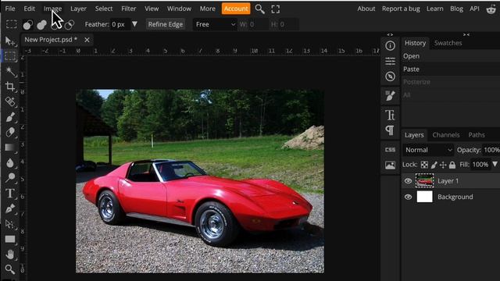The width and height of the screenshot is (500, 281).
Task: Select the Dodge tool
Action: tap(10, 177)
